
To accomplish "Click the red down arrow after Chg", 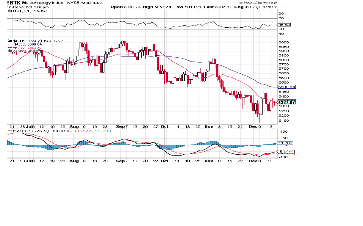I will 276,7.
